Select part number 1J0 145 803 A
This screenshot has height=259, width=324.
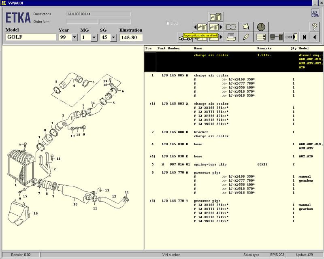pyautogui.click(x=175, y=104)
